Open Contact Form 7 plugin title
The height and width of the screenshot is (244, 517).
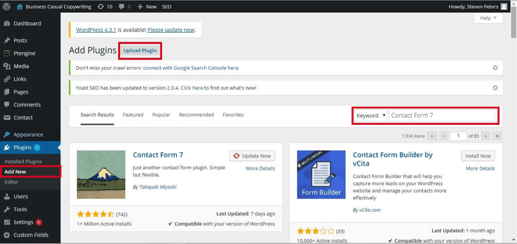(158, 155)
